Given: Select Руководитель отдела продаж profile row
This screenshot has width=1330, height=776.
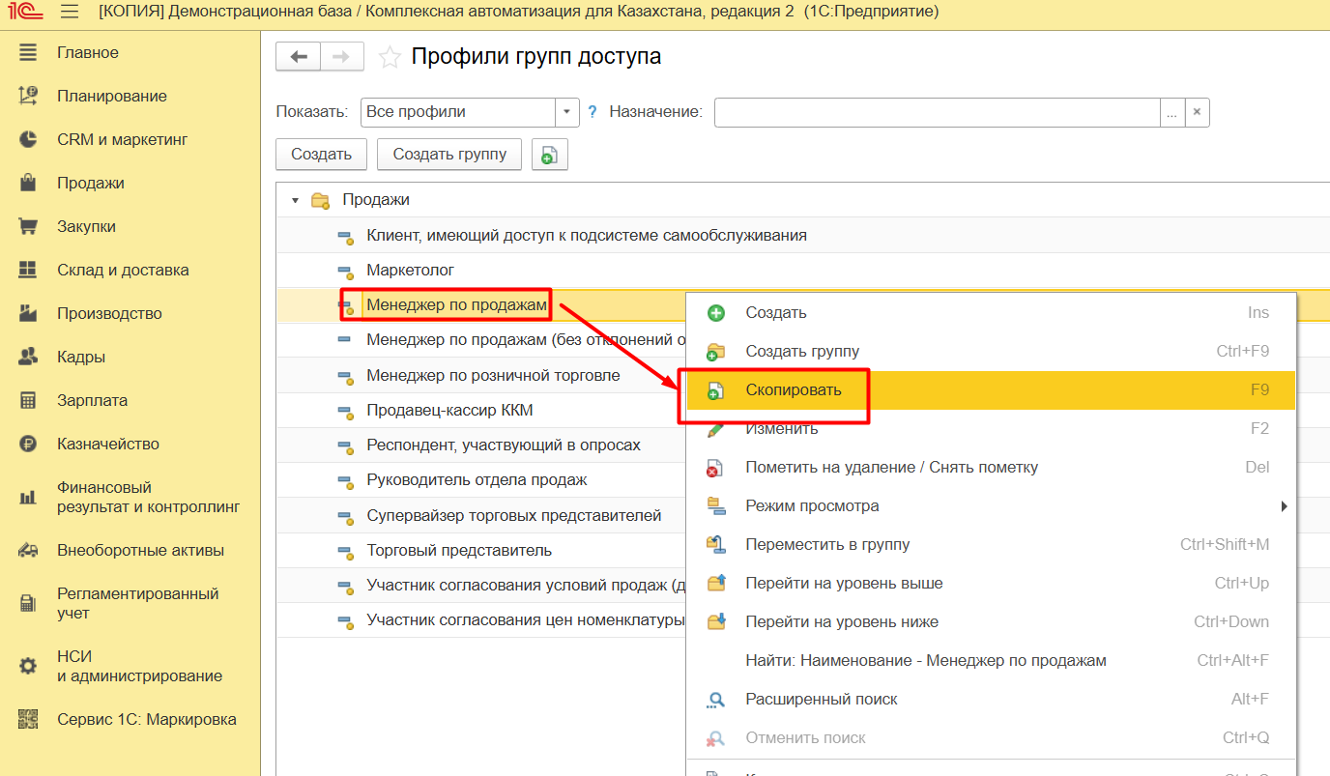Looking at the screenshot, I should [x=477, y=479].
